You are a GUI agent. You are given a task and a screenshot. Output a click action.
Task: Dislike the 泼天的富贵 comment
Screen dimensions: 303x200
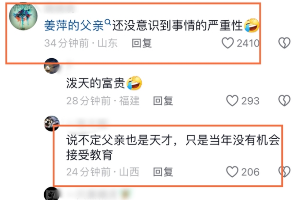(x=284, y=101)
